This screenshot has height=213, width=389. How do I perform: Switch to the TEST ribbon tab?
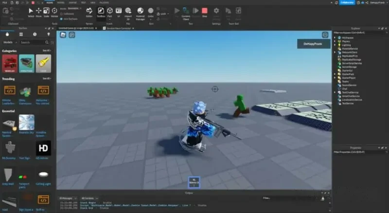coord(83,2)
